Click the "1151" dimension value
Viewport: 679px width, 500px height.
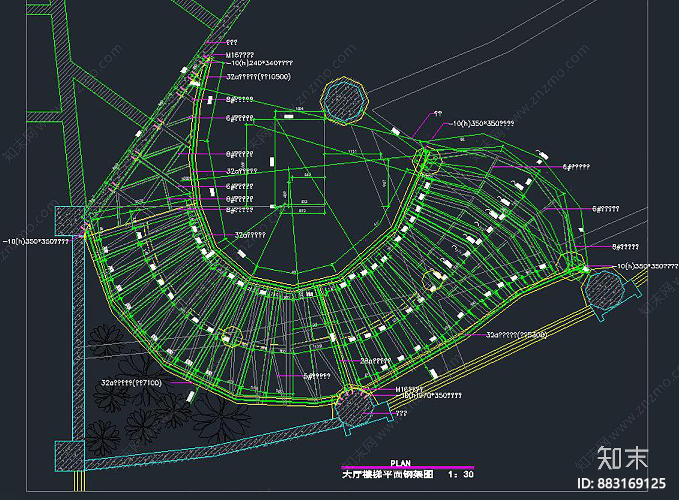(352, 151)
